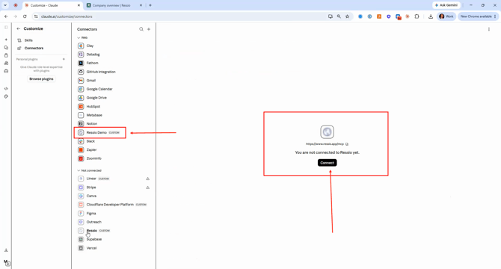The height and width of the screenshot is (269, 501).
Task: Click the Supabase connector icon
Action: pyautogui.click(x=81, y=239)
